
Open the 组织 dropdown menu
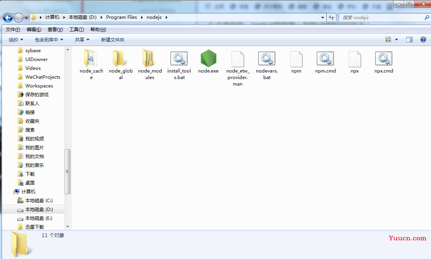click(16, 40)
